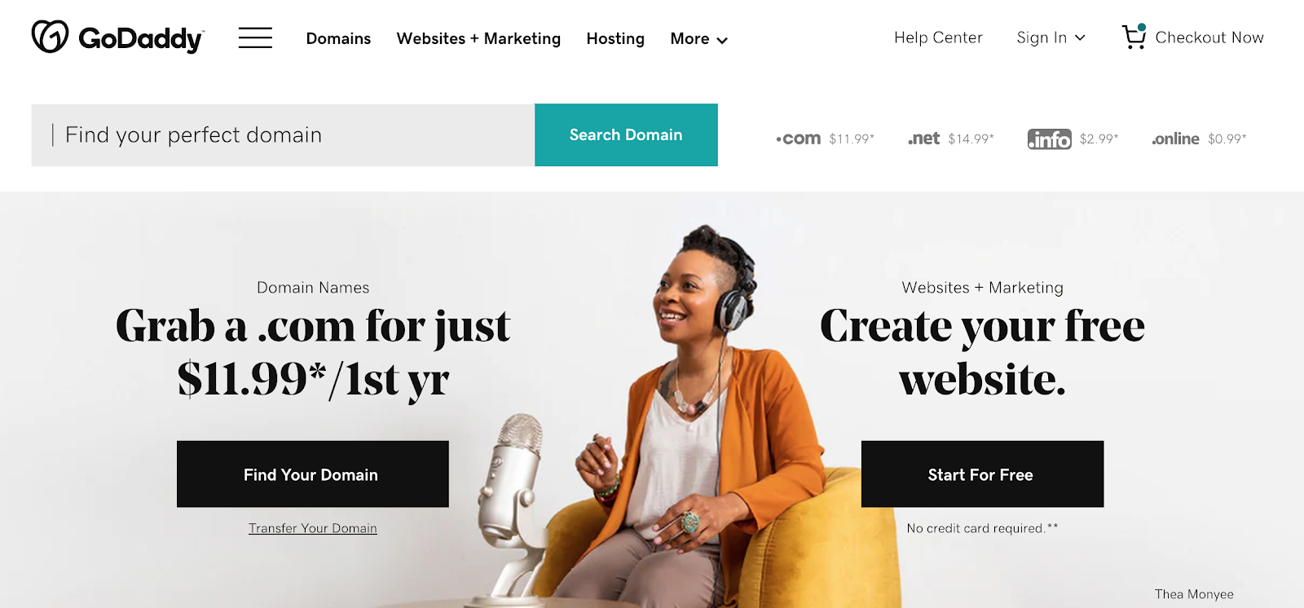This screenshot has width=1304, height=608.
Task: Open the Sign In dropdown
Action: (x=1051, y=37)
